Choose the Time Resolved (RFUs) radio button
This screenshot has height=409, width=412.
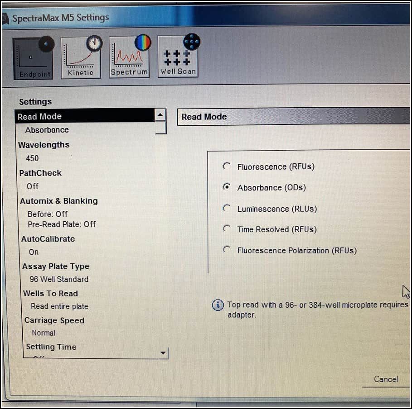[227, 228]
